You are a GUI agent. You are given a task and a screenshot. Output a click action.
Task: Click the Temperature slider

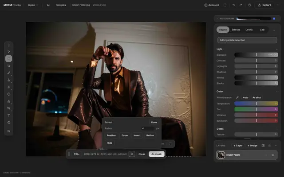point(256,104)
